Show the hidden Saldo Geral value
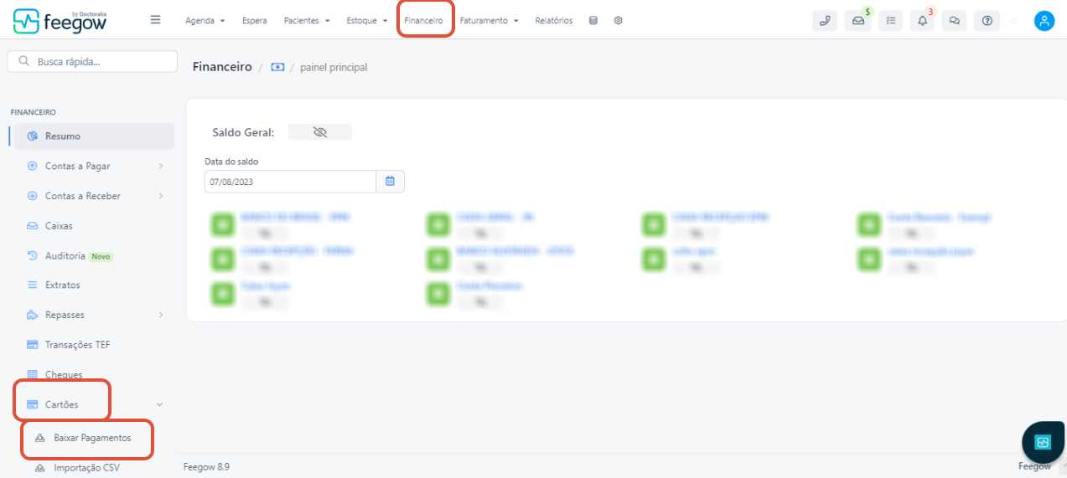Screen dimensions: 1067x478 tap(319, 132)
